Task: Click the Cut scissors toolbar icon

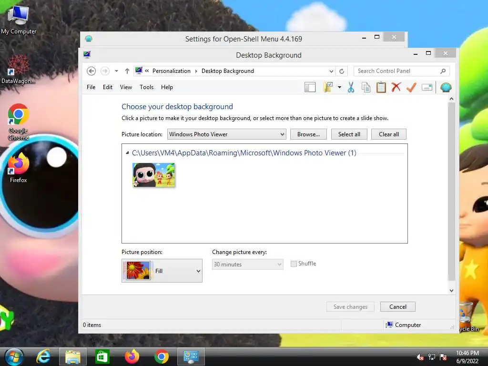Action: point(351,88)
